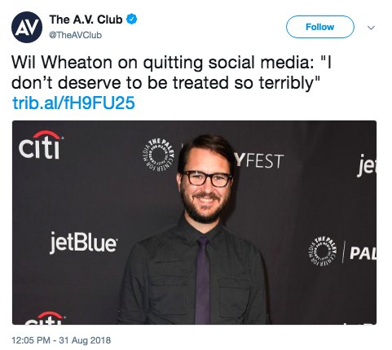Click the tweet headline text
The width and height of the screenshot is (392, 350).
171,72
